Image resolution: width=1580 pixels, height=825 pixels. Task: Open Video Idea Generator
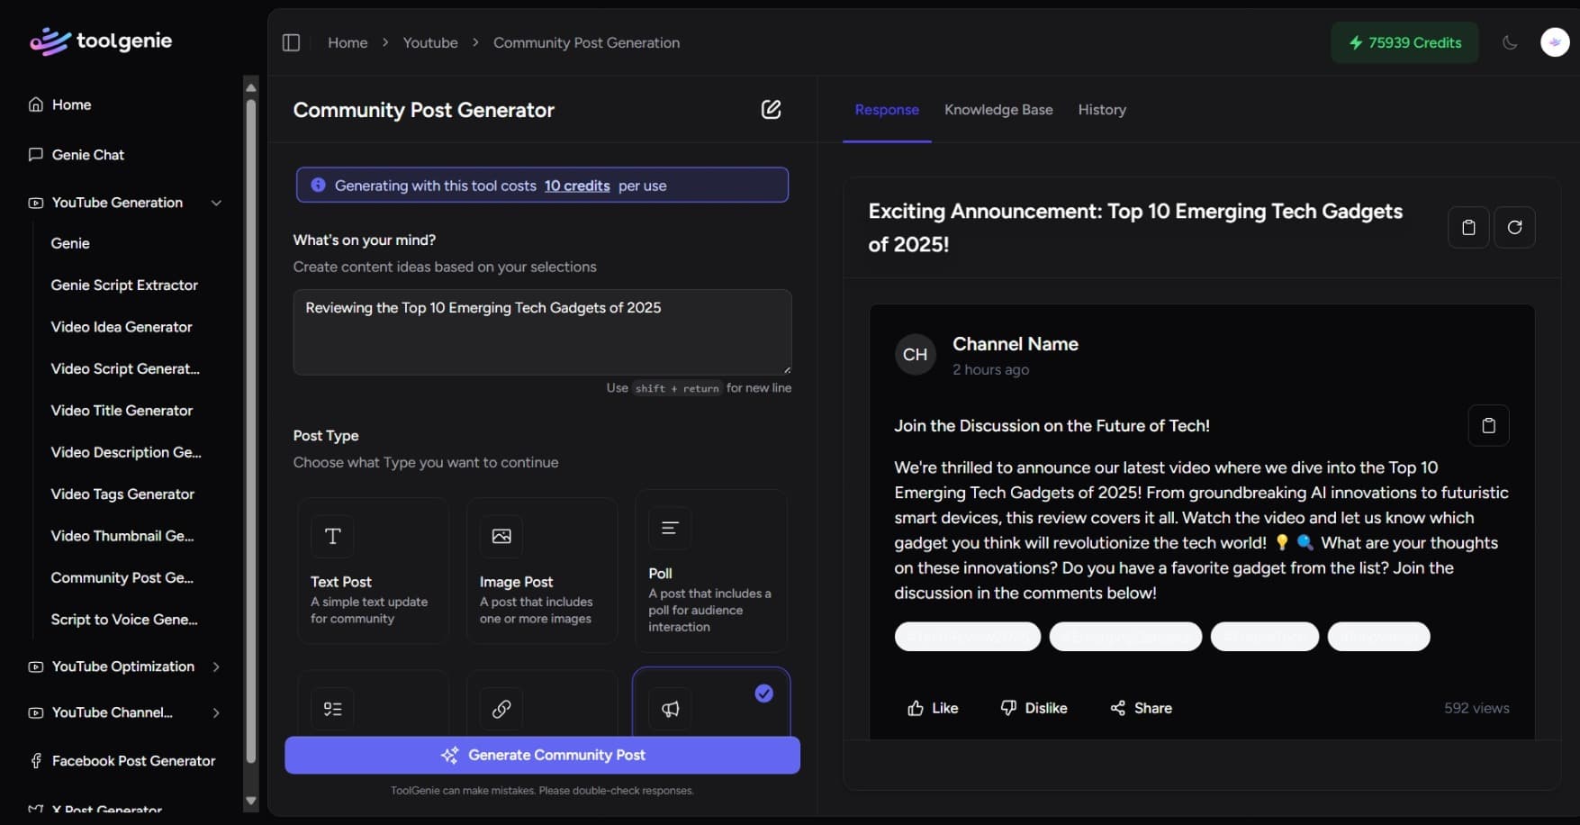pos(122,327)
